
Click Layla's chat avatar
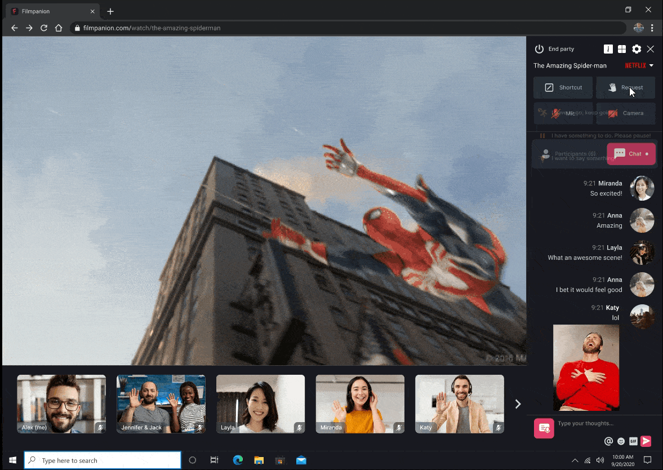tap(642, 252)
